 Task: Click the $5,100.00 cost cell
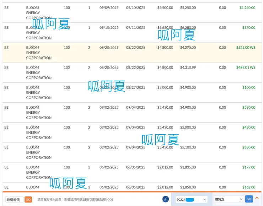pyautogui.click(x=188, y=147)
